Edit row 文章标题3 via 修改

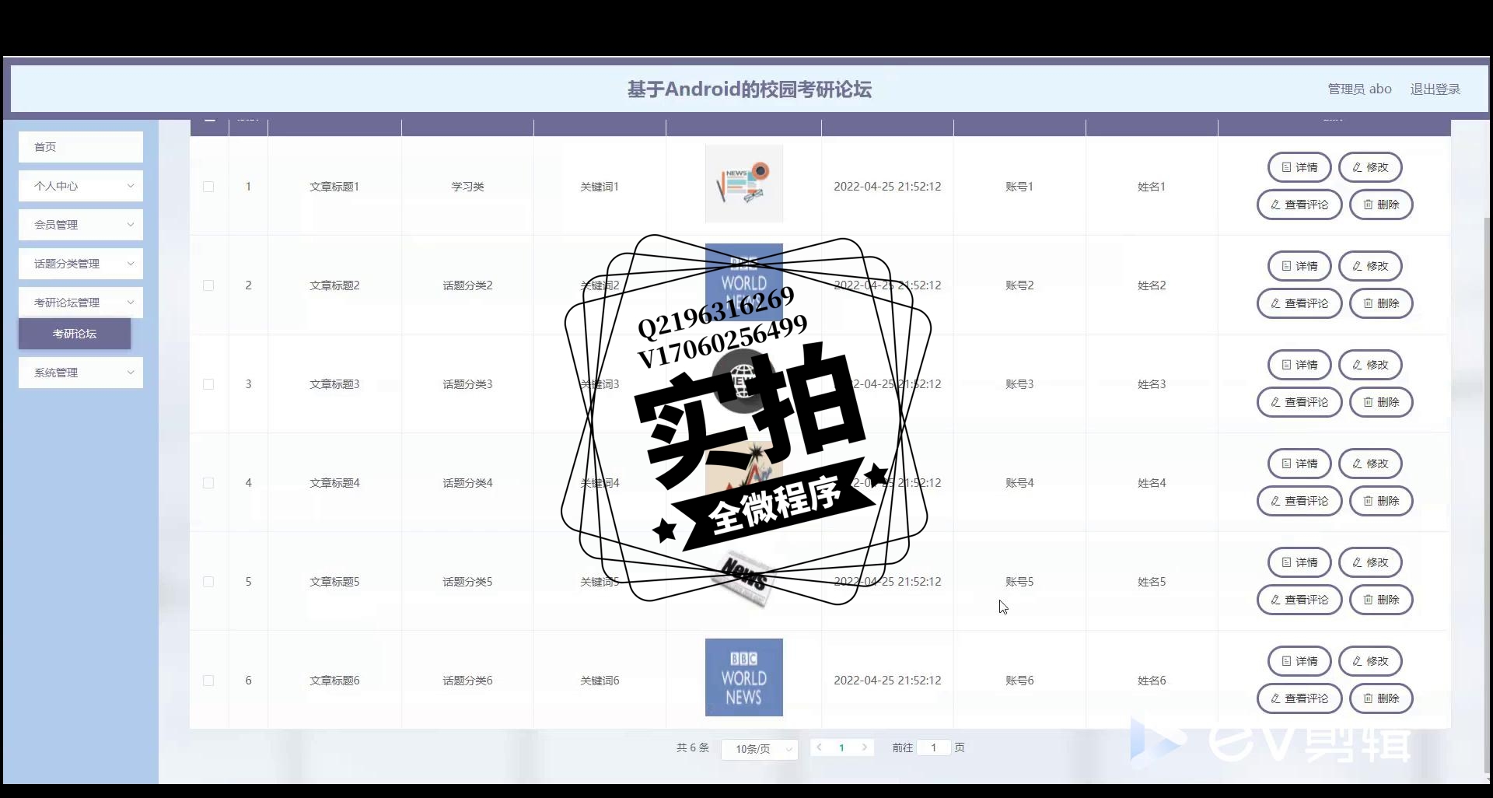pos(1370,365)
